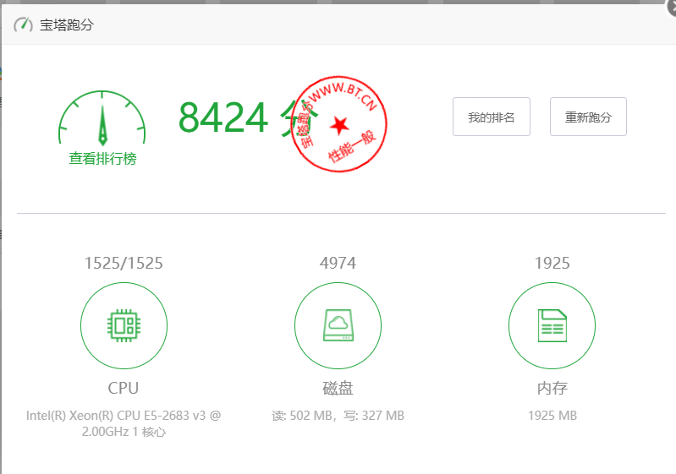Click the 重新跑分 button to rerun the benchmark
The width and height of the screenshot is (676, 474).
pos(588,117)
